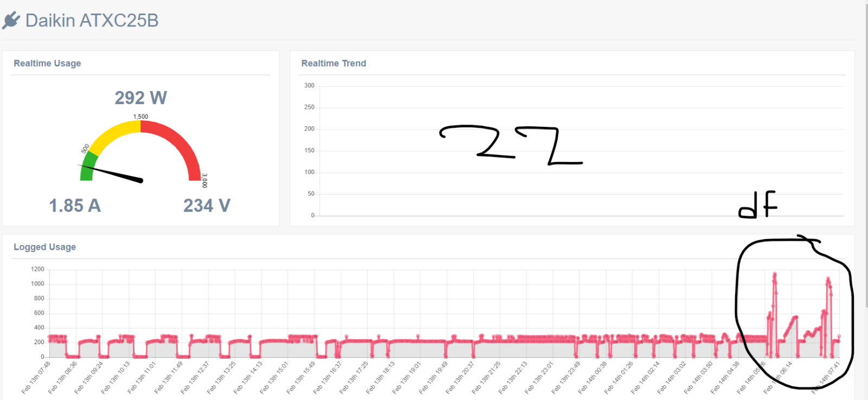Screen dimensions: 868x400
Task: Click the 250 axis label in Realtime Trend
Action: pos(309,107)
